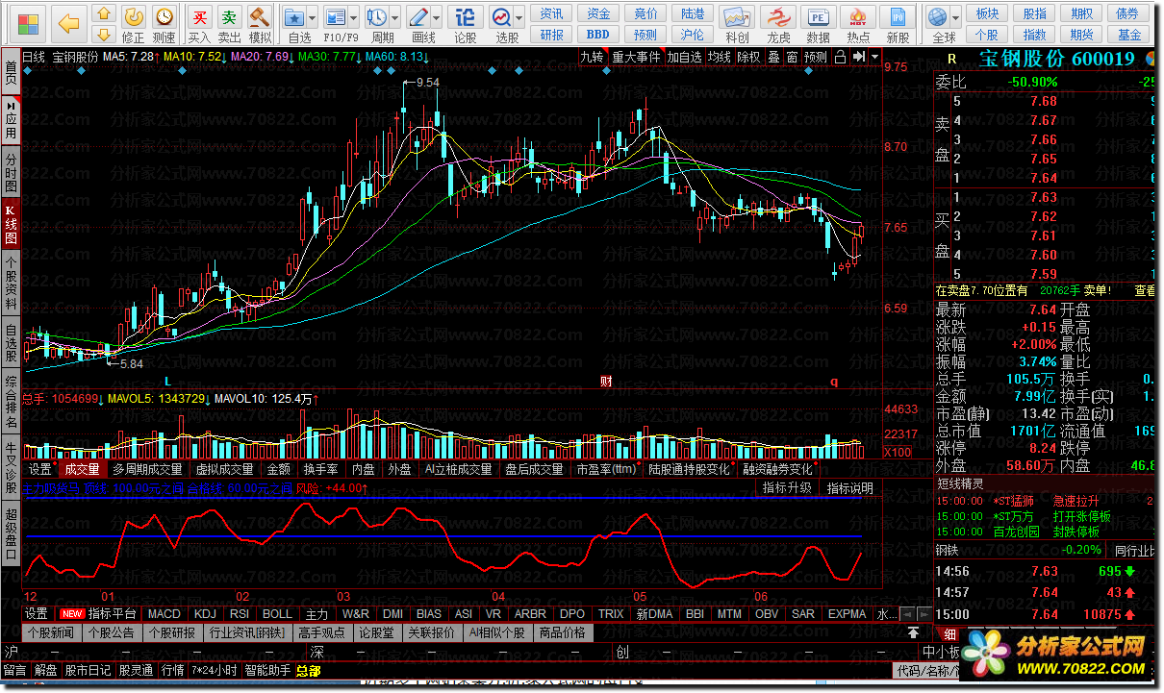Click the scroll-to-top arrow icon above news bar

[914, 633]
